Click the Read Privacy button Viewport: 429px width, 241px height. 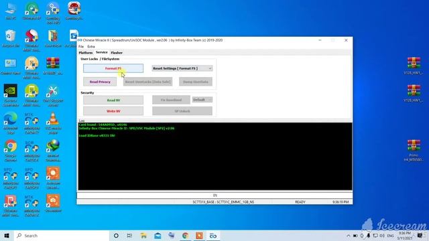click(x=100, y=82)
